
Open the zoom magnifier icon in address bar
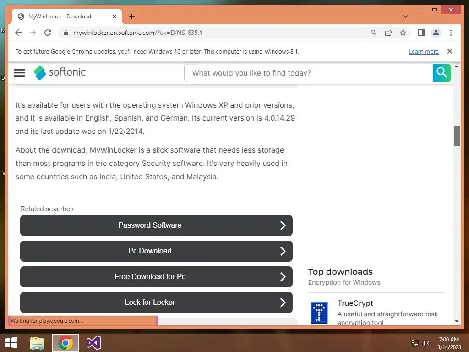374,33
